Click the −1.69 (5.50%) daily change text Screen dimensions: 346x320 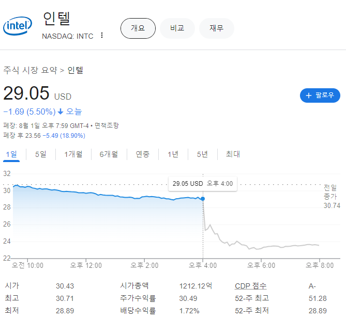pyautogui.click(x=29, y=111)
